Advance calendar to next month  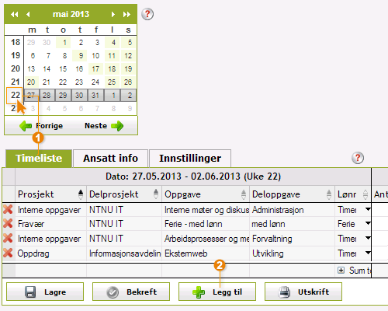pos(113,14)
